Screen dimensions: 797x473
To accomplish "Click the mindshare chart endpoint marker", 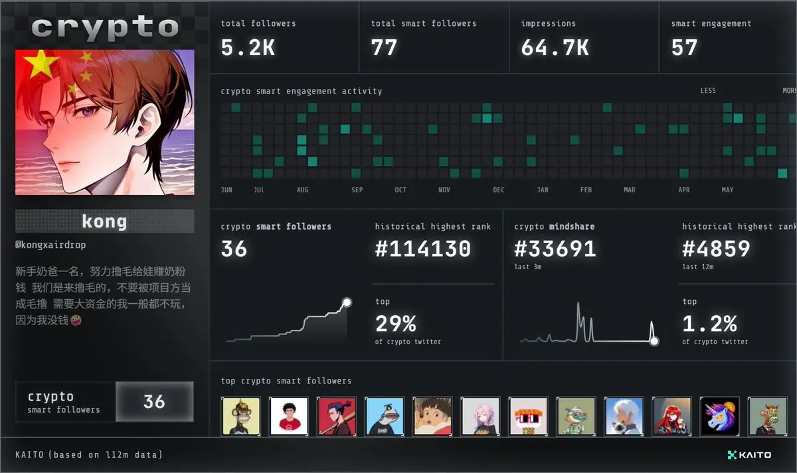I will 654,341.
